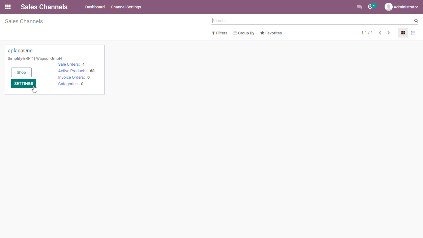Click the 1-1 / 1 pager counter
The height and width of the screenshot is (238, 423).
[x=367, y=33]
